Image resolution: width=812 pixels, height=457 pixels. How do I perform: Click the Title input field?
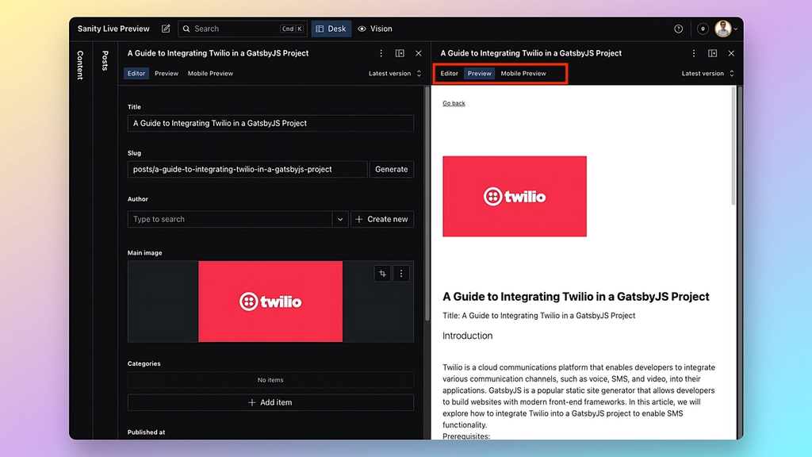click(270, 123)
